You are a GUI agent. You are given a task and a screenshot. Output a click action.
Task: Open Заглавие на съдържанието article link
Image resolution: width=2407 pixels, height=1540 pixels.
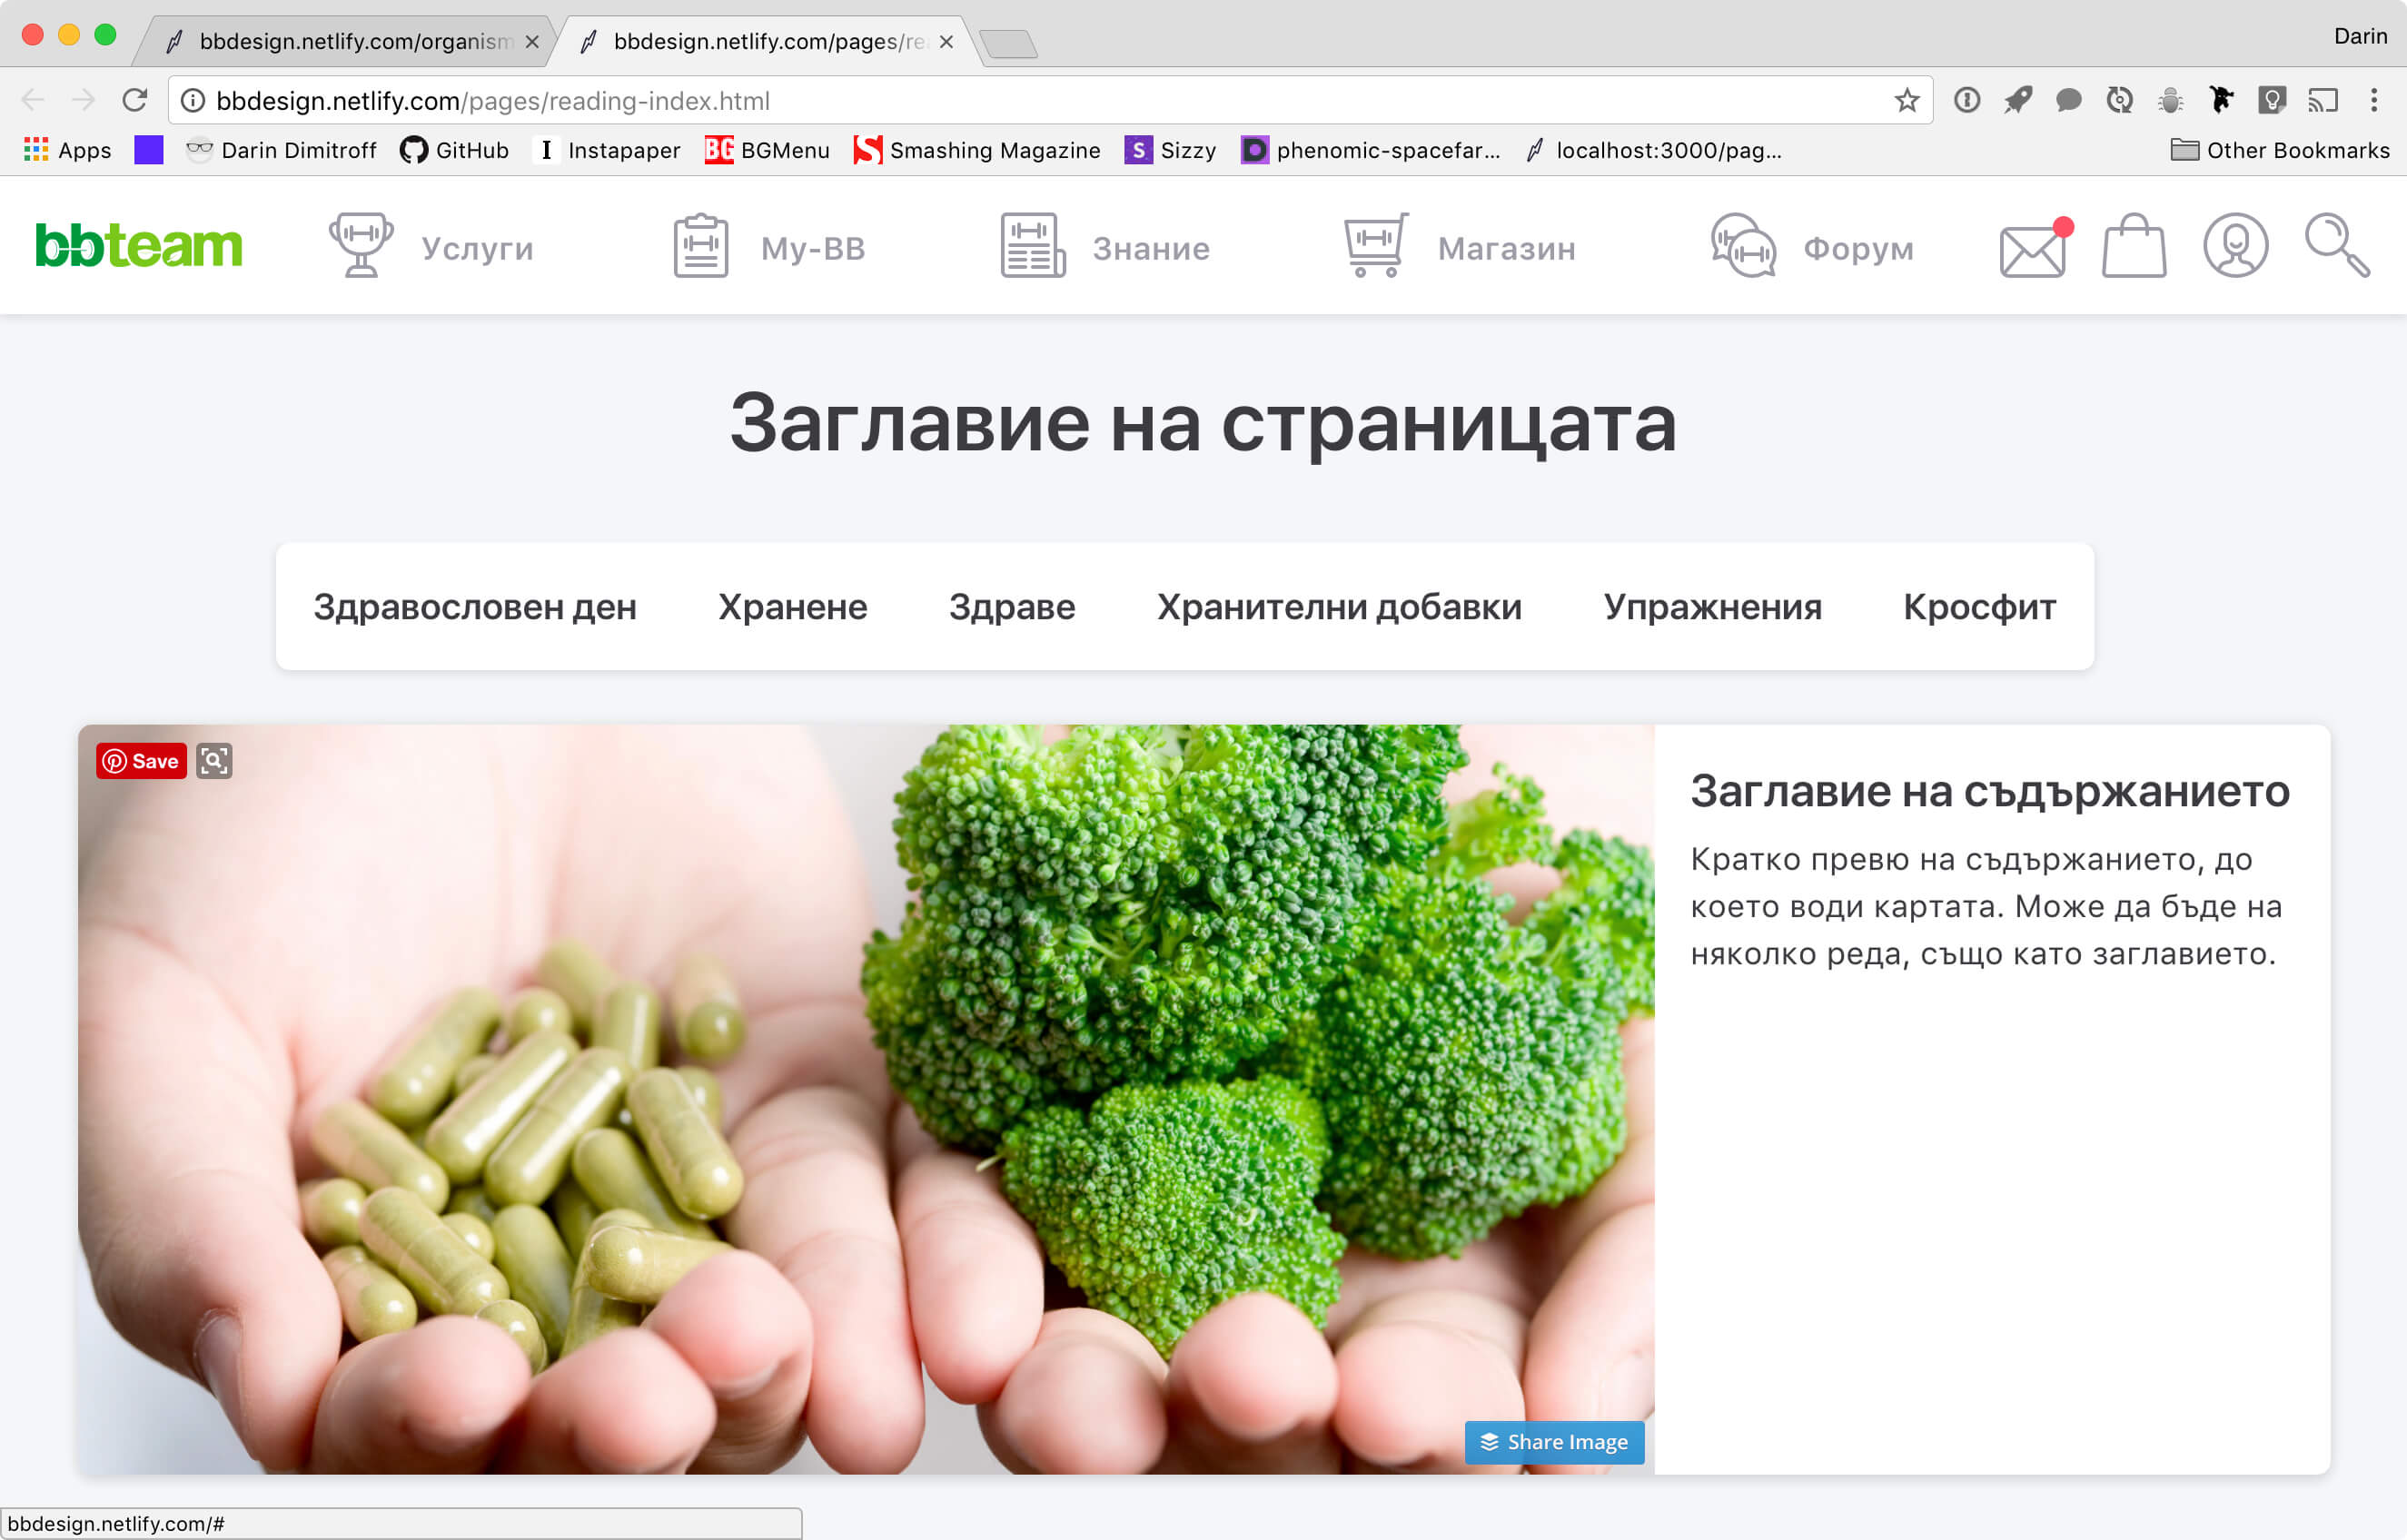[1989, 791]
